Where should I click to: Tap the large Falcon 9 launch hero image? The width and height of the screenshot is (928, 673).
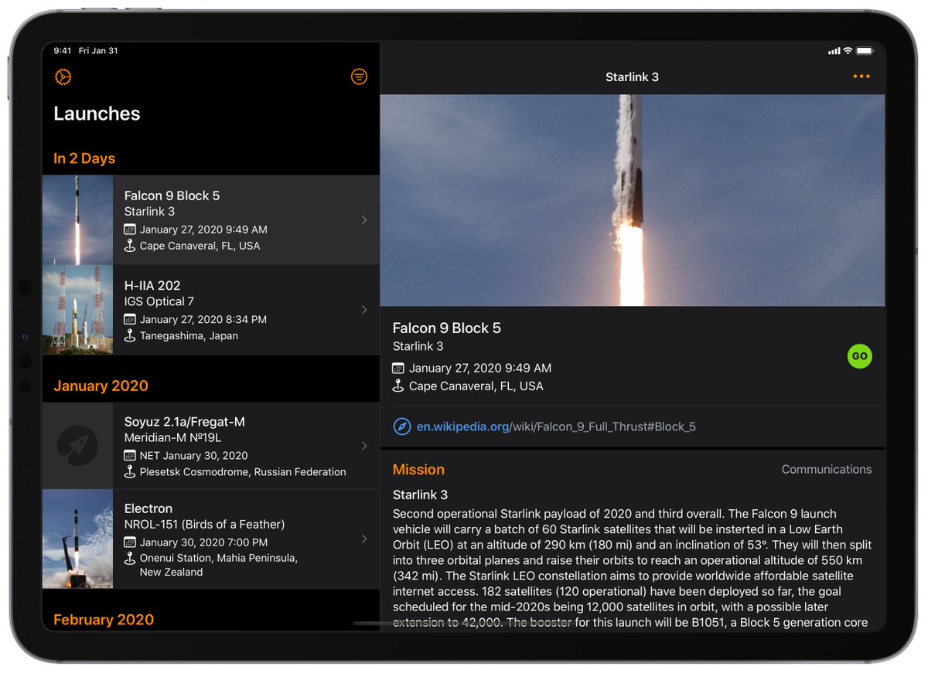(633, 201)
